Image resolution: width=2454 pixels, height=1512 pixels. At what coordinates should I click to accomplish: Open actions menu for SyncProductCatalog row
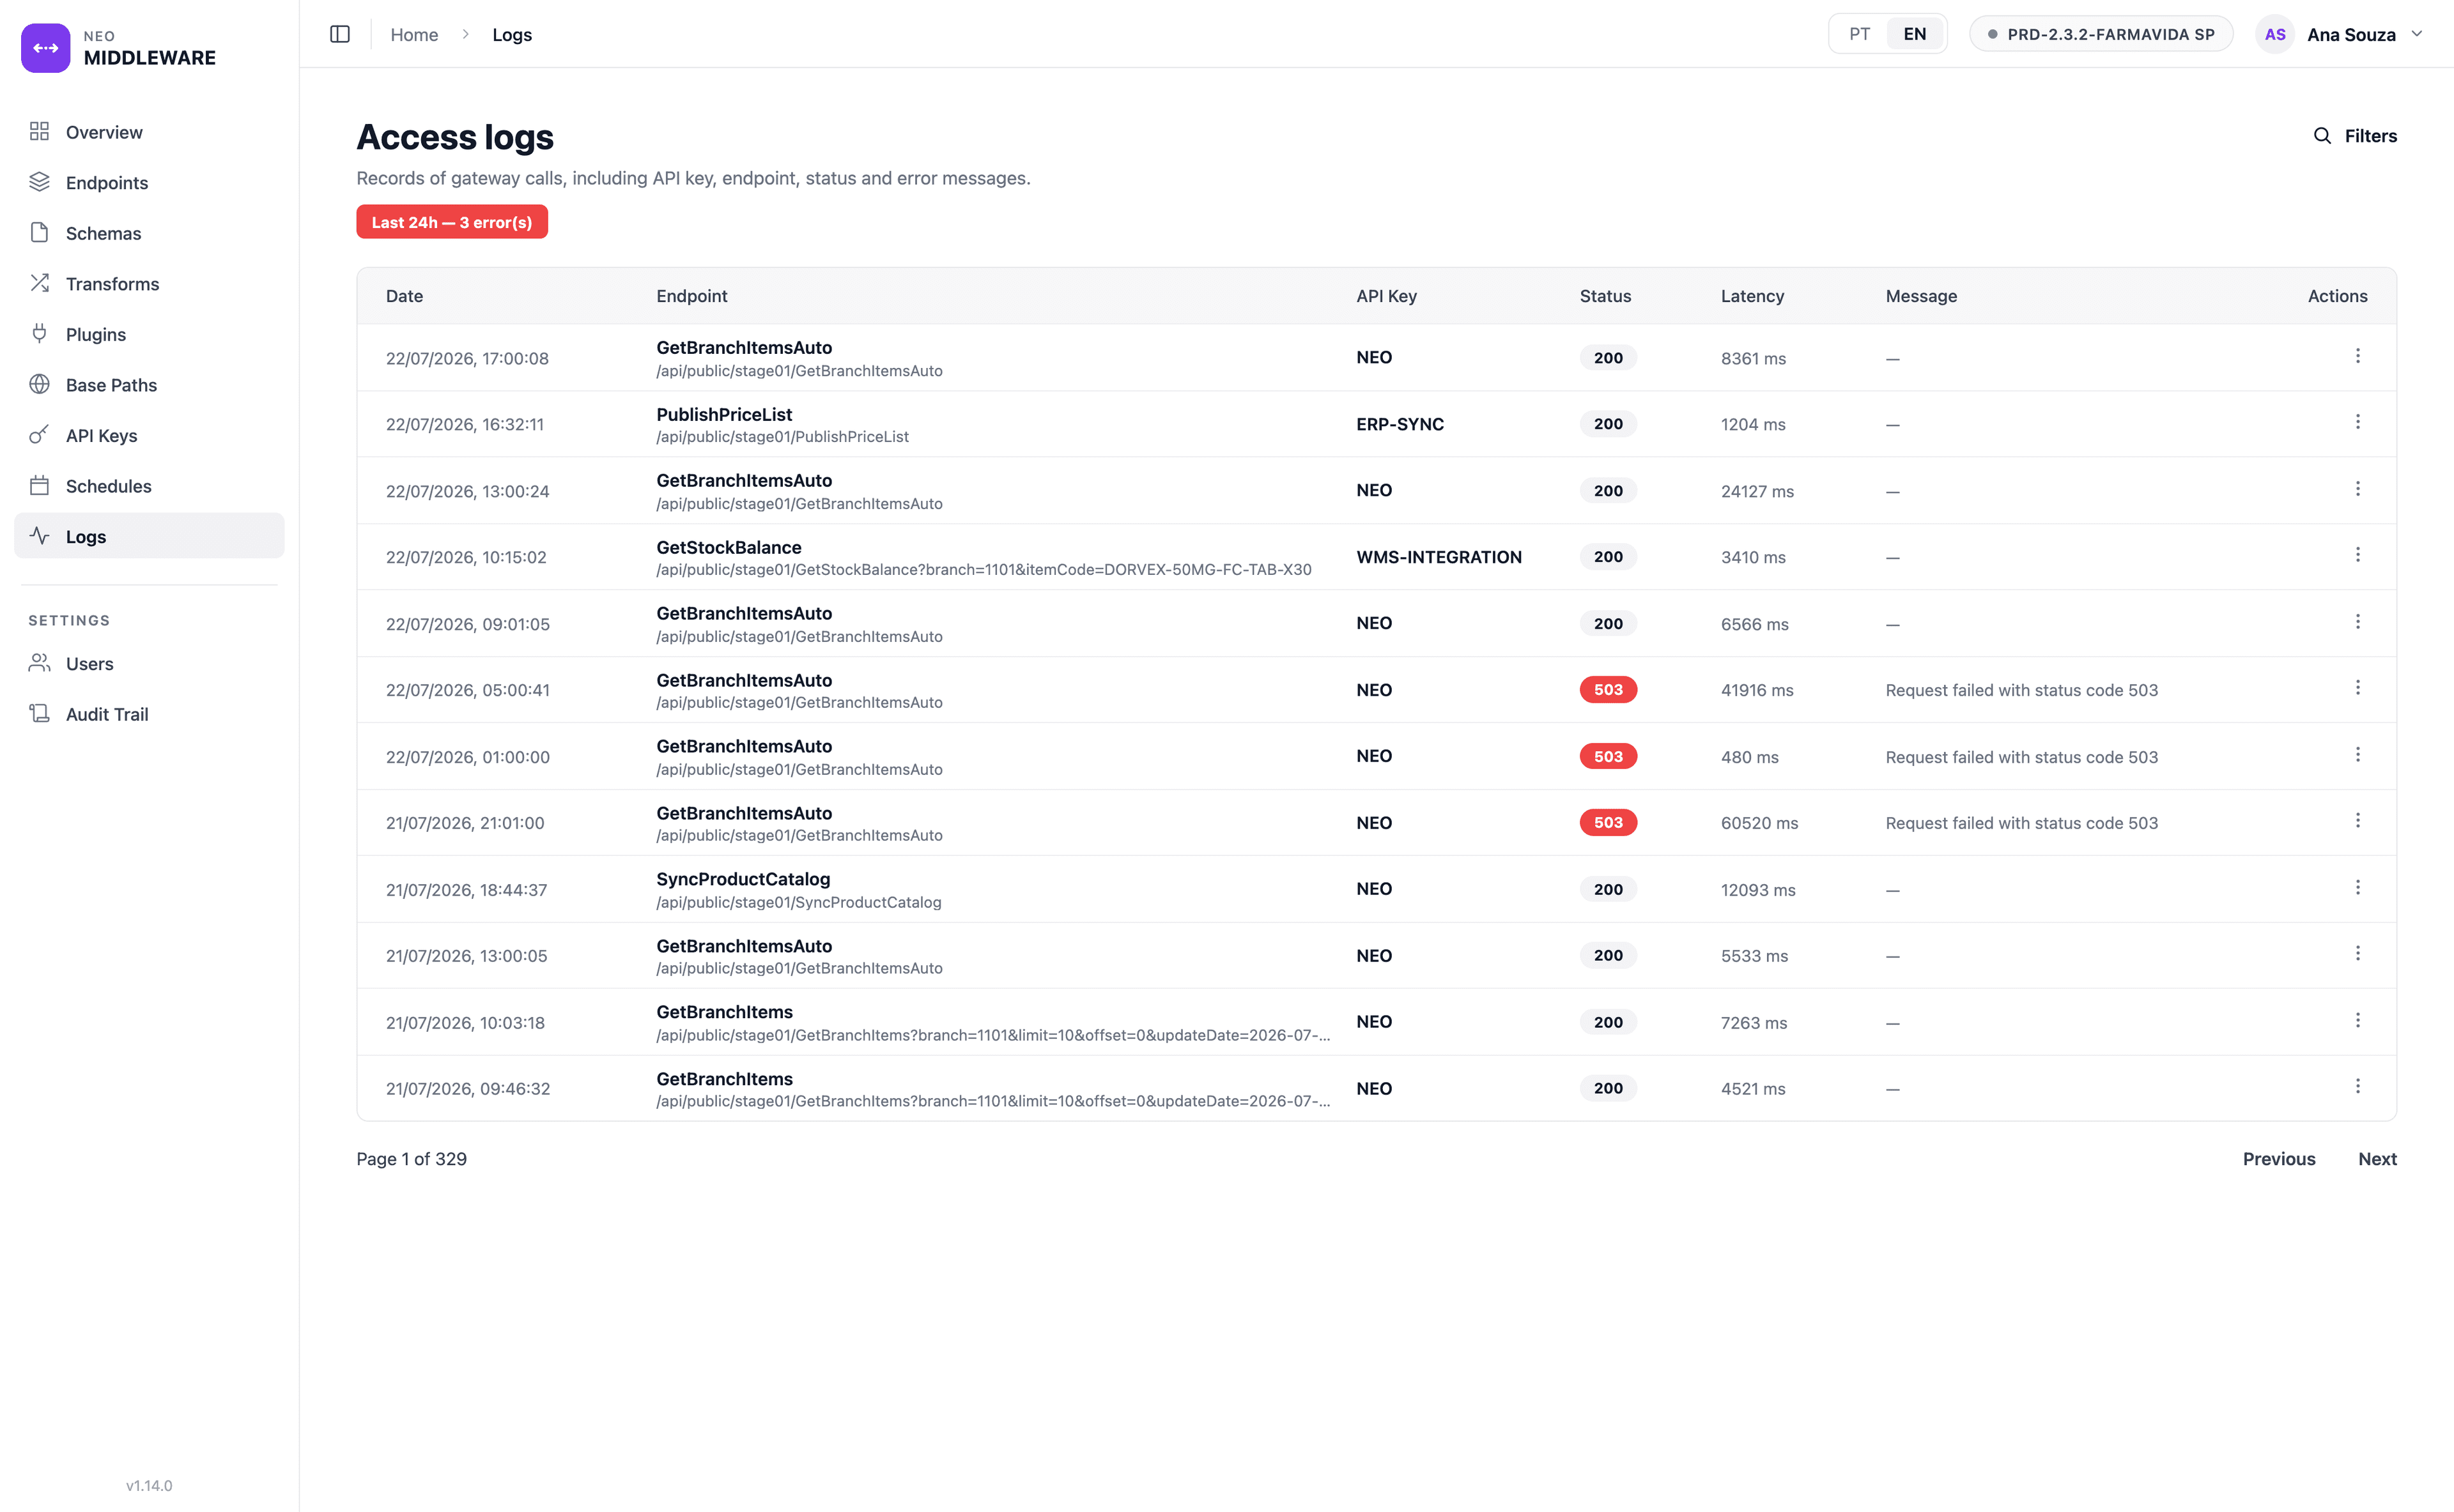tap(2358, 888)
